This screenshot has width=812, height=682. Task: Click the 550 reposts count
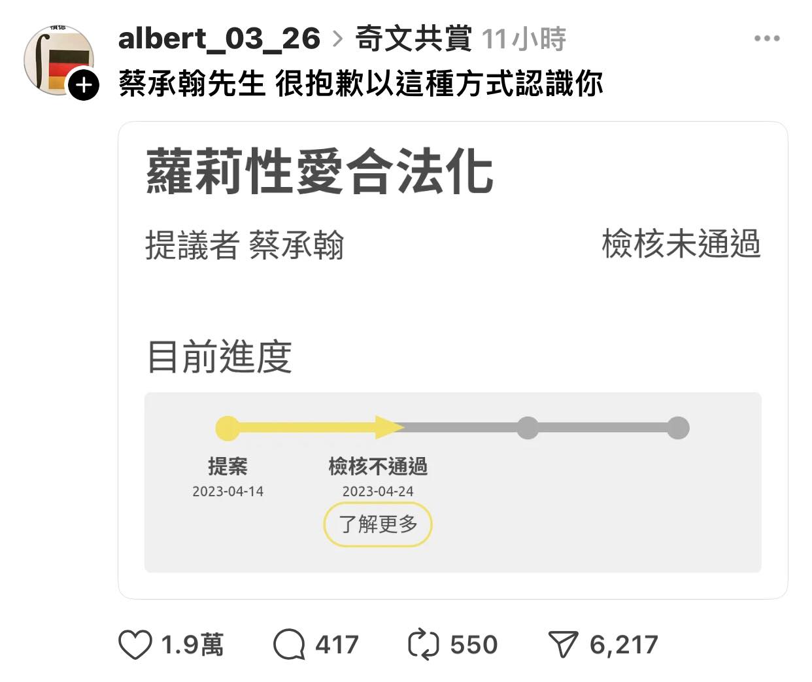pyautogui.click(x=474, y=645)
